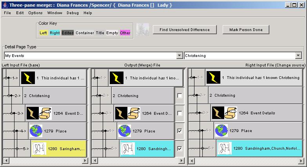Screen dimensions: 307x167
Task: Uncheck checkbox for output Place row
Action: (x=180, y=131)
